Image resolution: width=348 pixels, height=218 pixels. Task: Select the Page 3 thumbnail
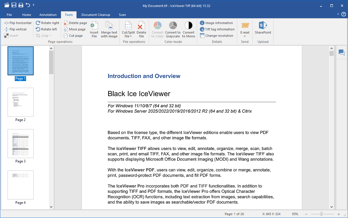(x=21, y=144)
